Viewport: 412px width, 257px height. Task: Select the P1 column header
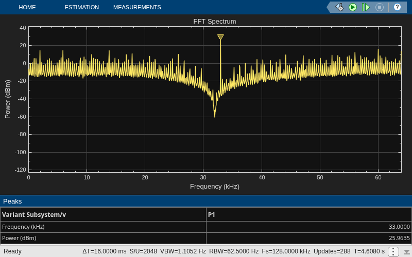tap(309, 214)
